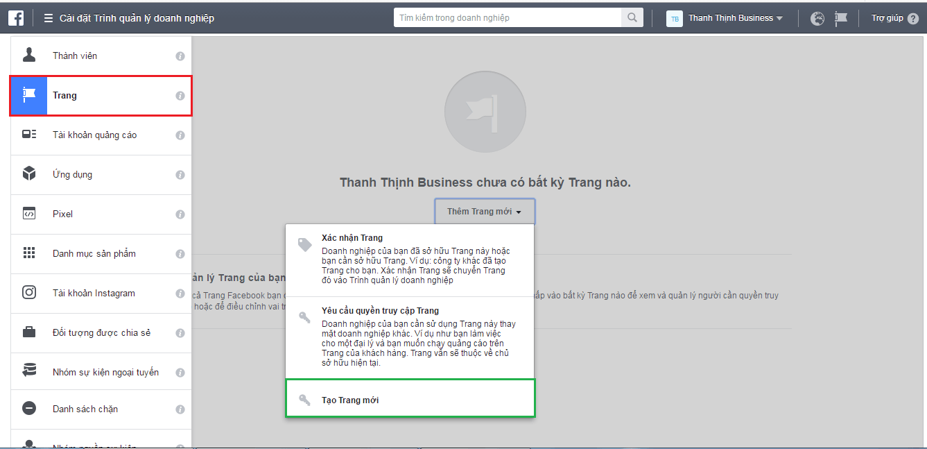Open the Thêm Trang mới dropdown

pos(485,212)
